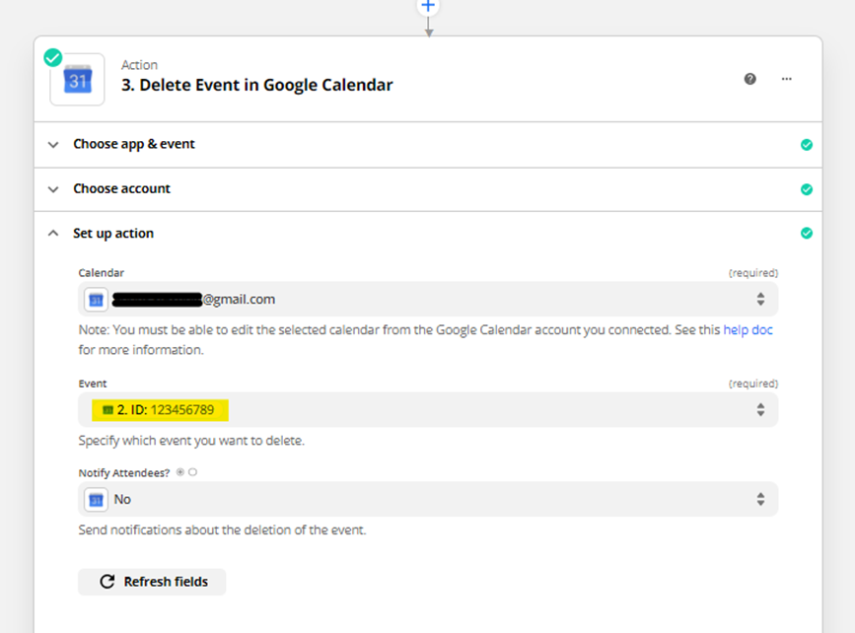Open the Event dropdown arrows
The image size is (855, 633).
(x=760, y=409)
